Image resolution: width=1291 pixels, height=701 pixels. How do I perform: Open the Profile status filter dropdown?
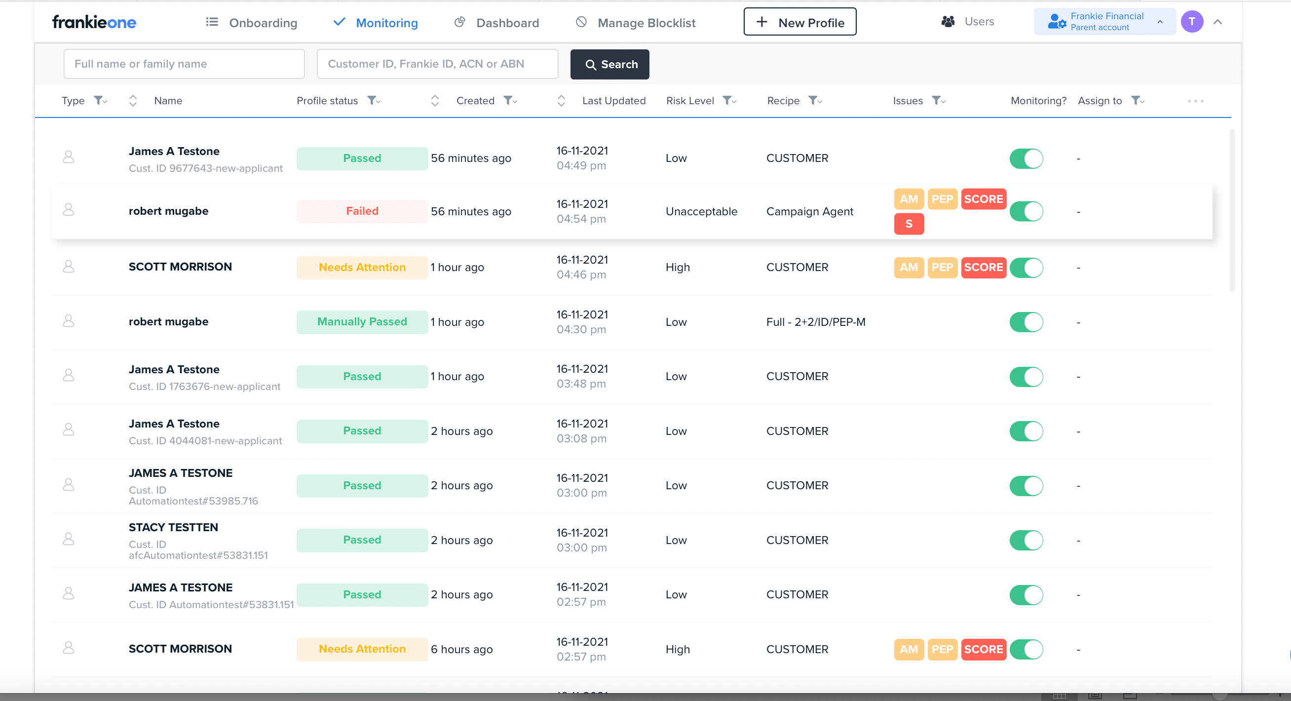[374, 101]
